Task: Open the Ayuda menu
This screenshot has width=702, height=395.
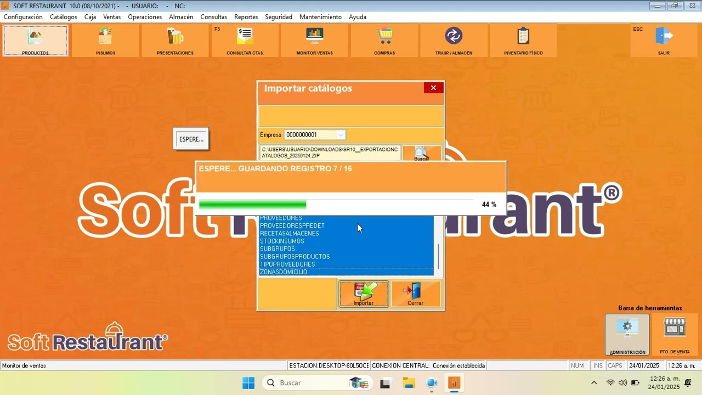Action: tap(357, 17)
